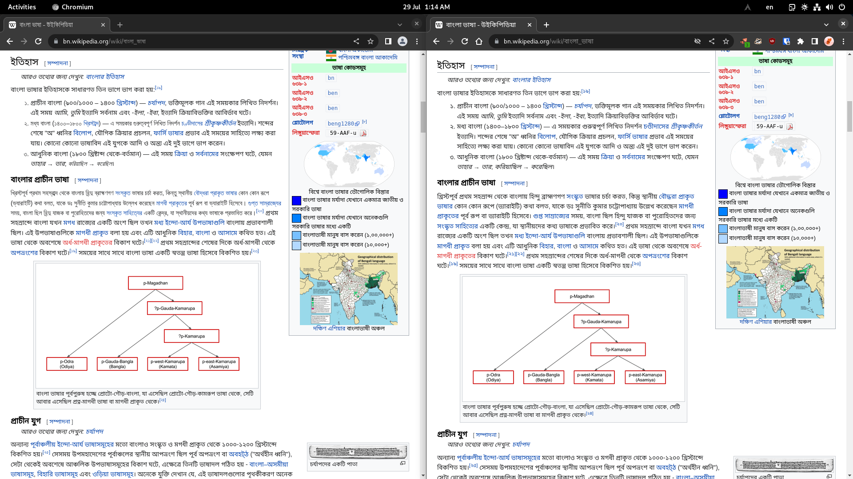
Task: Open 'en' keyboard layout selector
Action: coord(769,7)
